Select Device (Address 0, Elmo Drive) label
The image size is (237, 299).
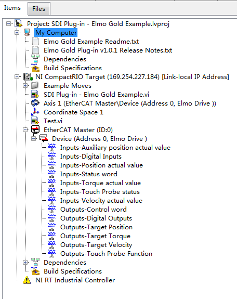(x=99, y=139)
